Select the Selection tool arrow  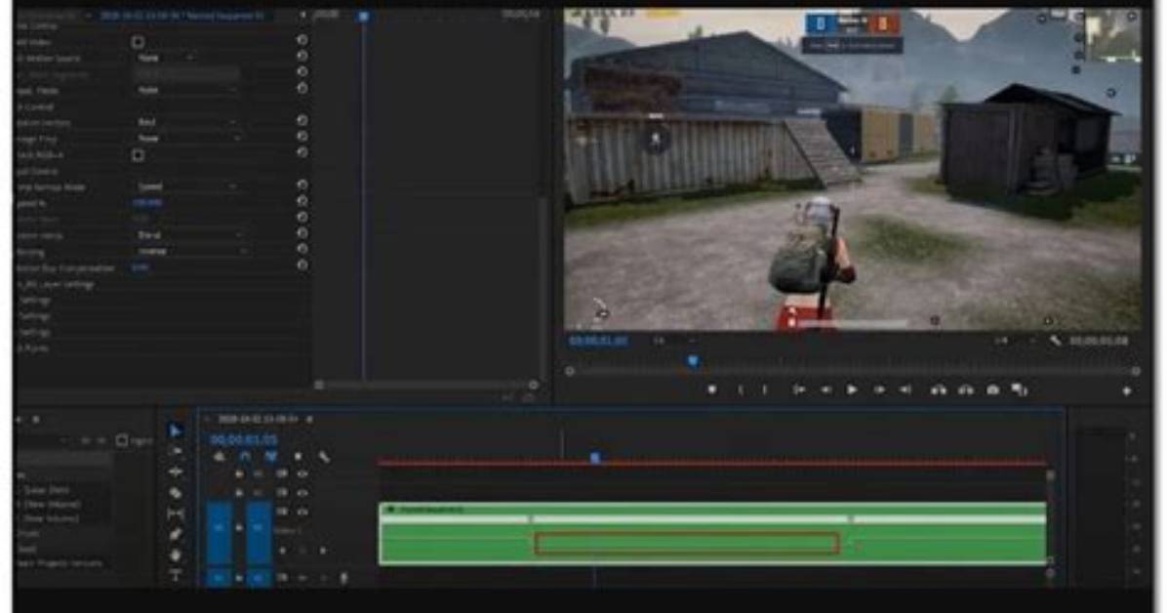click(175, 431)
